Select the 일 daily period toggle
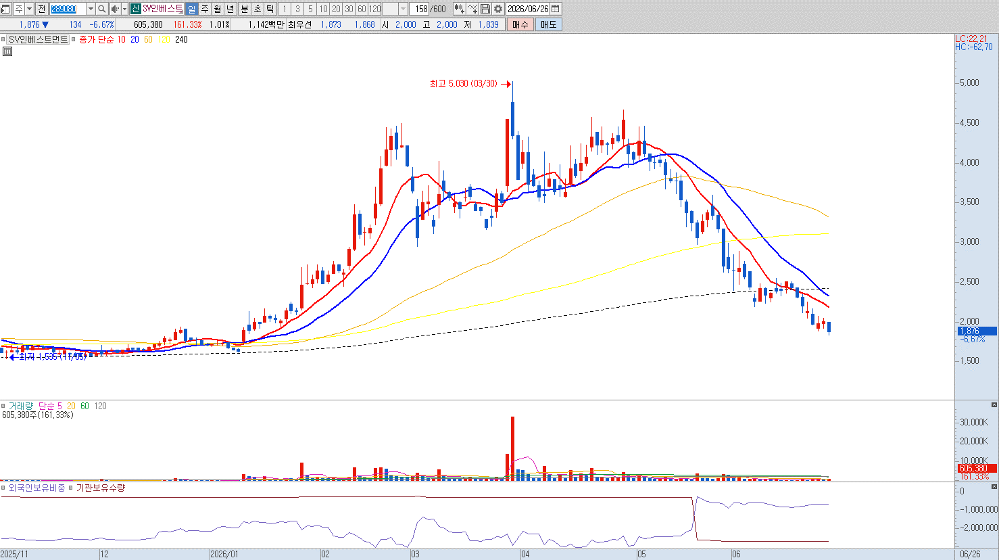The height and width of the screenshot is (560, 999). coord(192,9)
